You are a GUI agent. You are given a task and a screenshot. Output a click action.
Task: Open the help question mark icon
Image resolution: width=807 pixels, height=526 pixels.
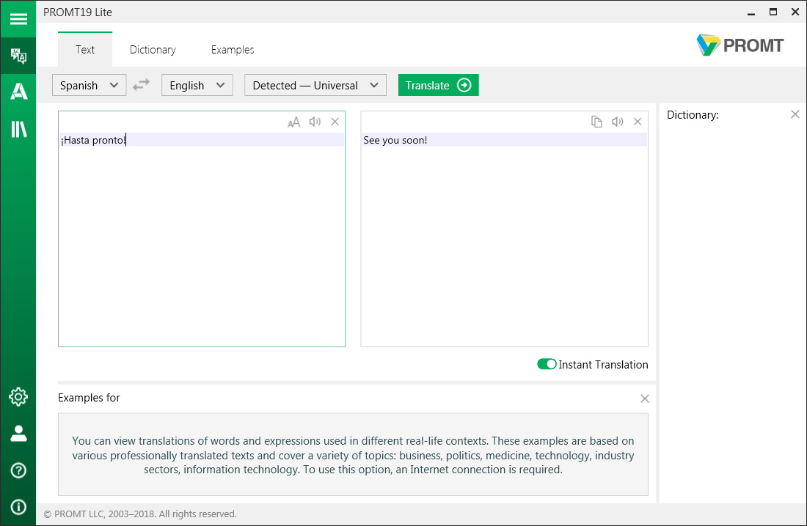tap(18, 470)
